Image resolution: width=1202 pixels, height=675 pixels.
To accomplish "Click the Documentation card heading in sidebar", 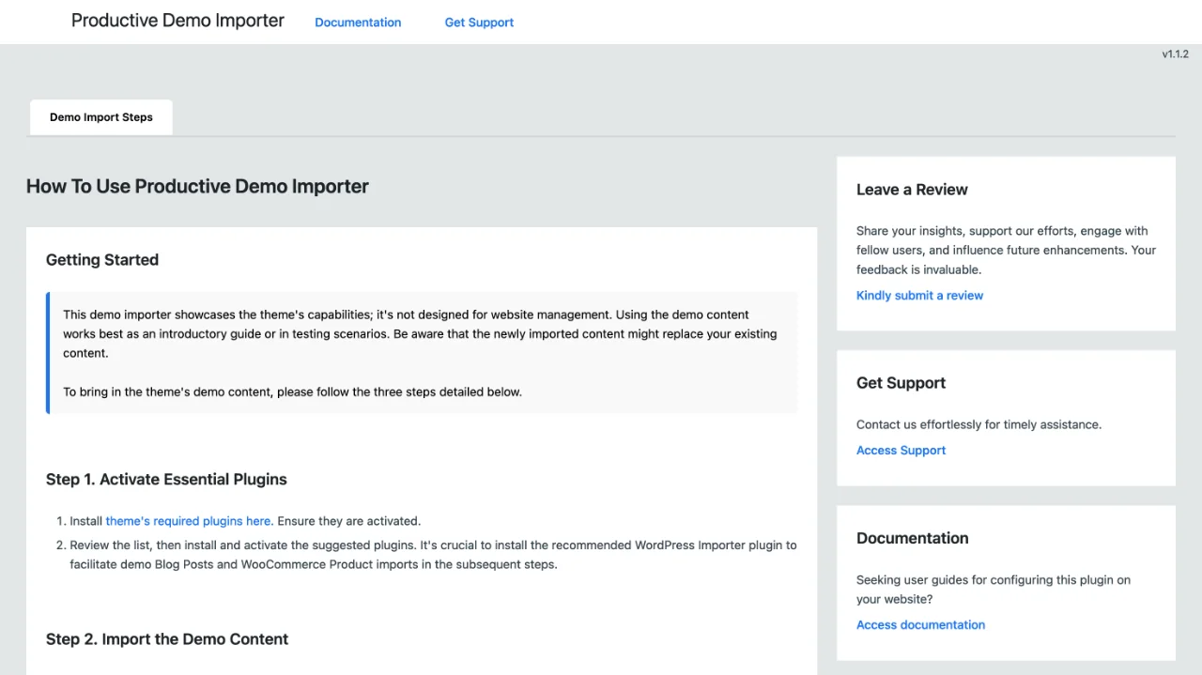I will pyautogui.click(x=912, y=538).
